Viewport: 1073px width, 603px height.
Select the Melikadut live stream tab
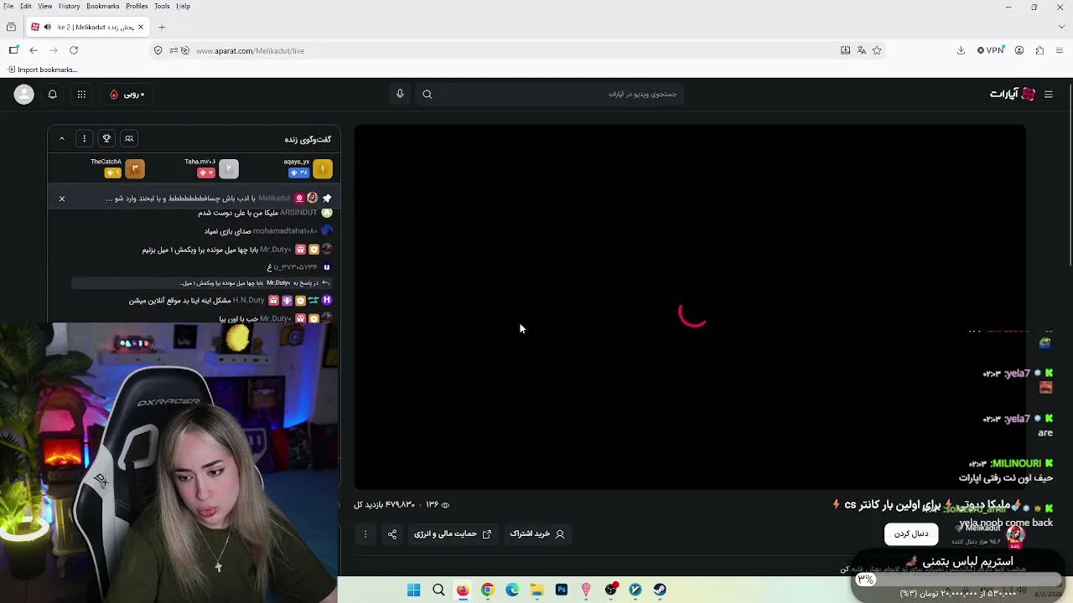coord(88,27)
